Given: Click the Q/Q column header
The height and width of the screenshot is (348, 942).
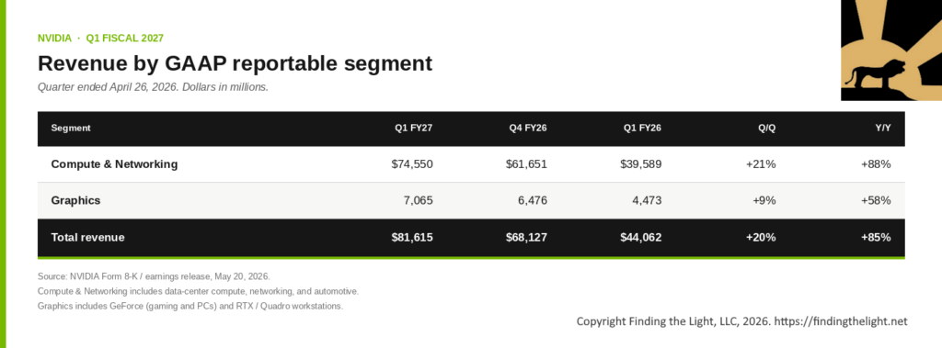Looking at the screenshot, I should 766,128.
